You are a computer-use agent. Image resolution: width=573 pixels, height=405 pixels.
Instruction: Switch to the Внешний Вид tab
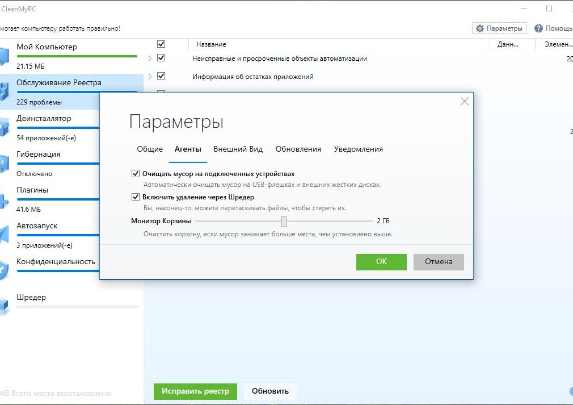coord(238,149)
